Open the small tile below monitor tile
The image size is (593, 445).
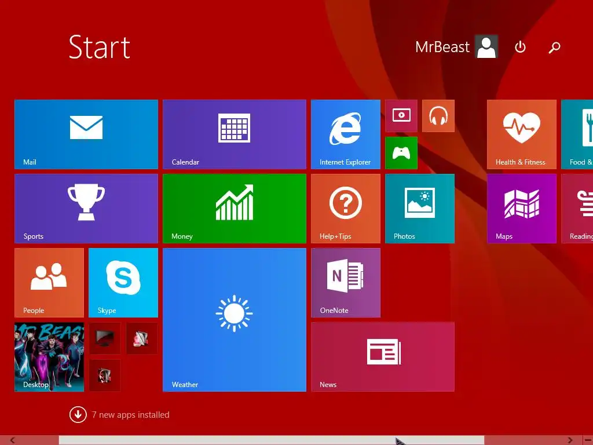(x=105, y=375)
